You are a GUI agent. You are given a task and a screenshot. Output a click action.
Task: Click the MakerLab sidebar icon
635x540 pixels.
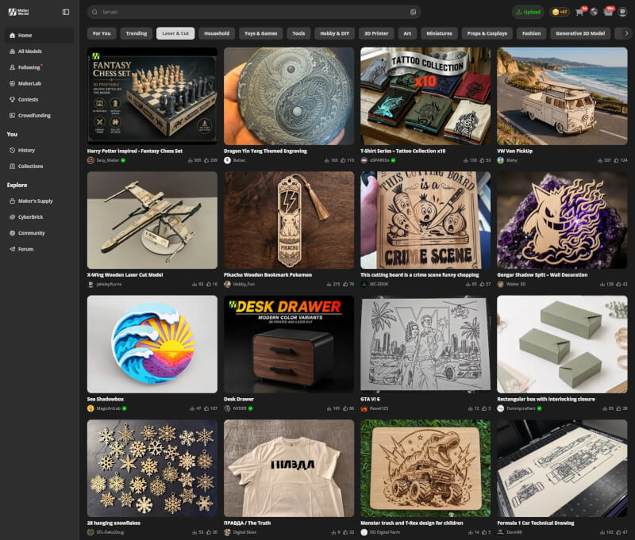pos(12,84)
